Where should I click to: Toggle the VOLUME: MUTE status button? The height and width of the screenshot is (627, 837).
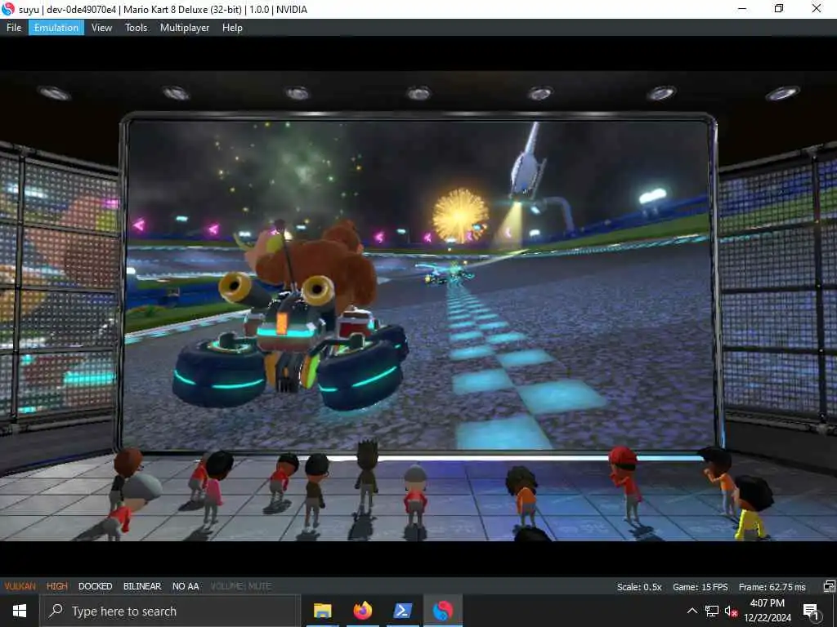[241, 586]
